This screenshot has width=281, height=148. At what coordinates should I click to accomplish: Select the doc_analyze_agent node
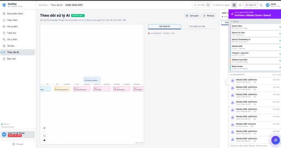tap(122, 89)
